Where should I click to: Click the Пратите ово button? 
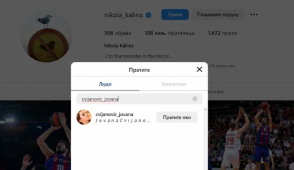pos(177,118)
